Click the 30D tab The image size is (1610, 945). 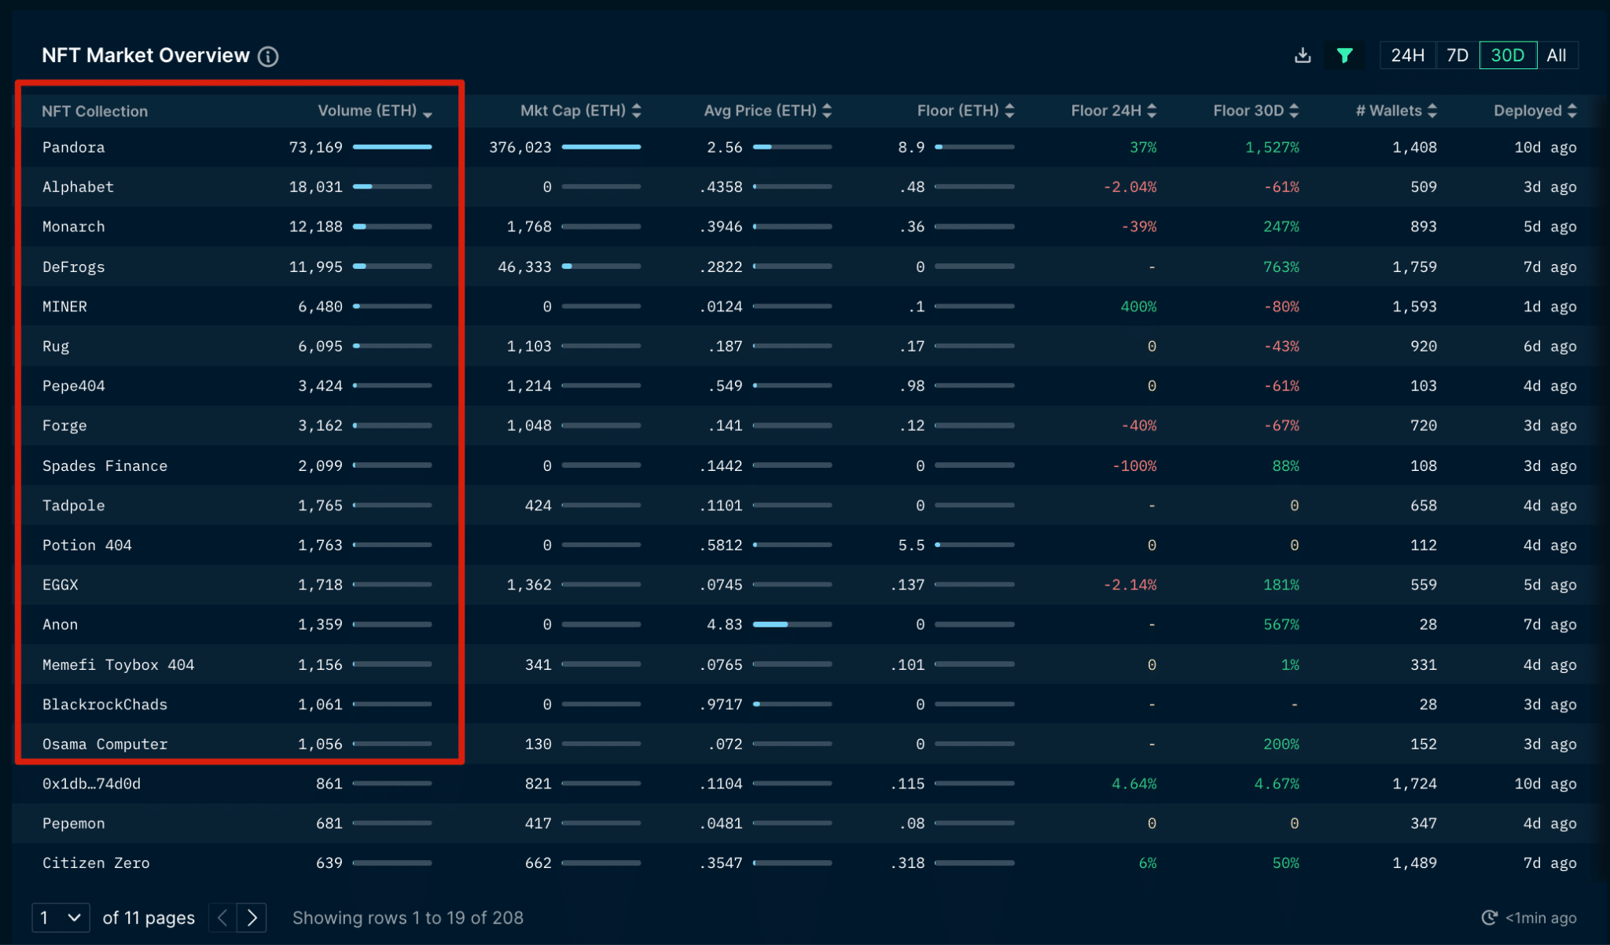click(x=1507, y=55)
